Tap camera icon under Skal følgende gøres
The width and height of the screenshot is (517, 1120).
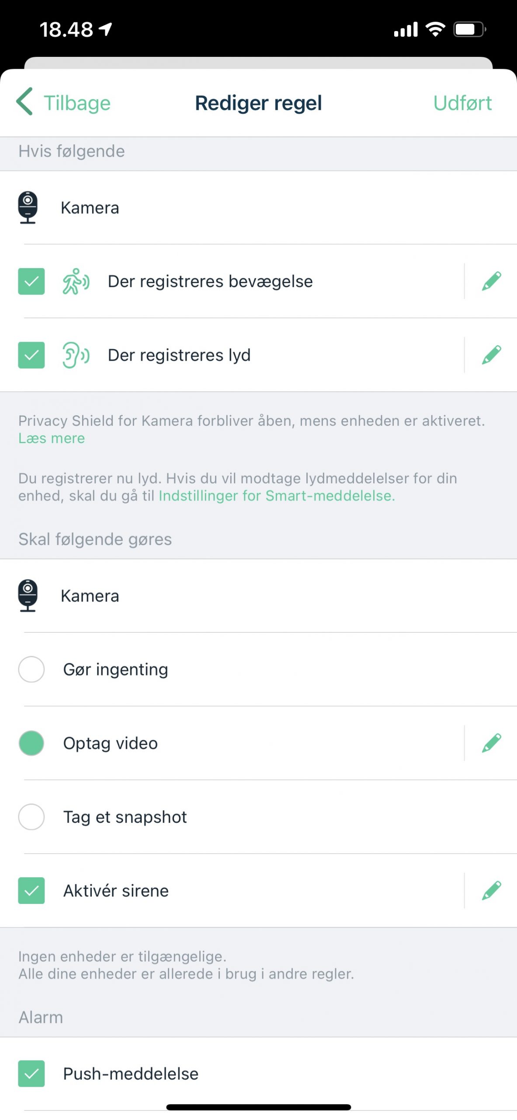coord(28,595)
